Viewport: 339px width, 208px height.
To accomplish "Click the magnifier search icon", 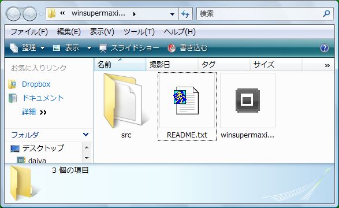I will [x=326, y=14].
